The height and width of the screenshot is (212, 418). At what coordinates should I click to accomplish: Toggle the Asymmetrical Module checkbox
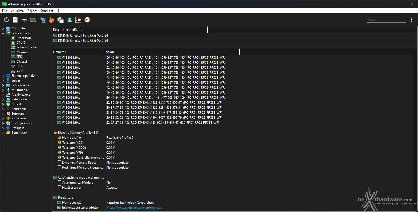(60, 182)
